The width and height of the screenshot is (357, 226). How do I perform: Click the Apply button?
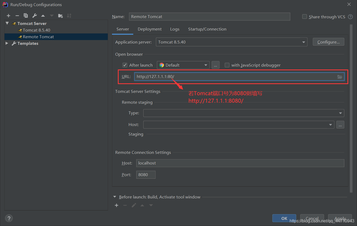pyautogui.click(x=340, y=218)
